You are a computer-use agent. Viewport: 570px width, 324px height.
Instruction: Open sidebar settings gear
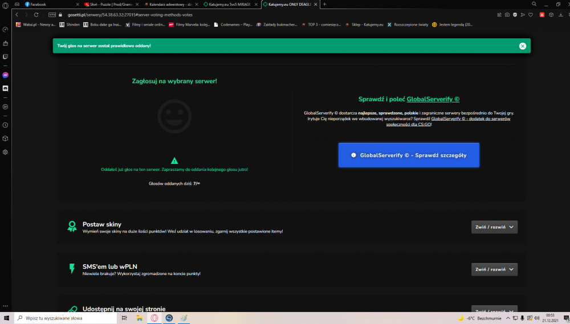pyautogui.click(x=5, y=152)
